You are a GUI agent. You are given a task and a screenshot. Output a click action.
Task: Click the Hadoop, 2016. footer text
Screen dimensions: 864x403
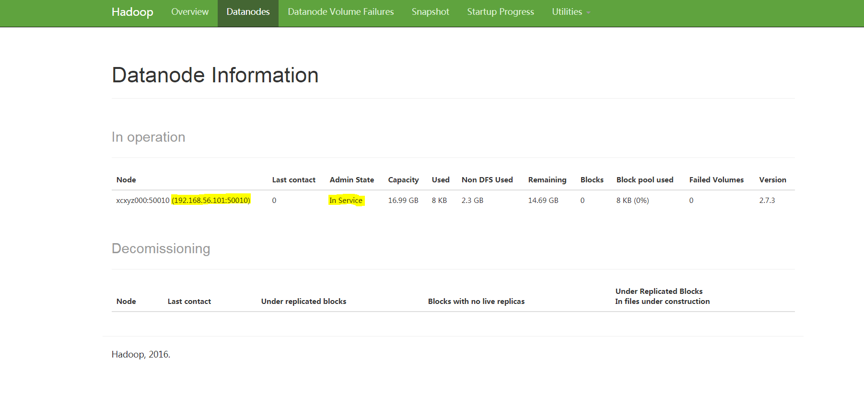click(141, 355)
